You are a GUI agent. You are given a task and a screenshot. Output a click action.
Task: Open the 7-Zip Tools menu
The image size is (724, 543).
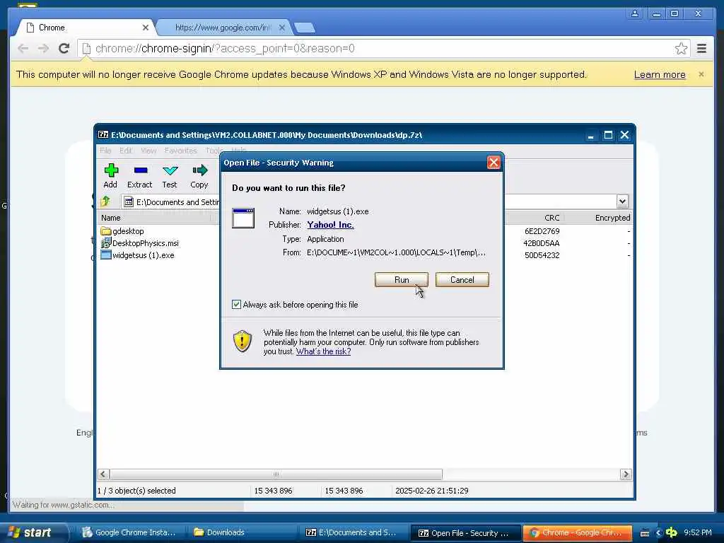(x=214, y=151)
